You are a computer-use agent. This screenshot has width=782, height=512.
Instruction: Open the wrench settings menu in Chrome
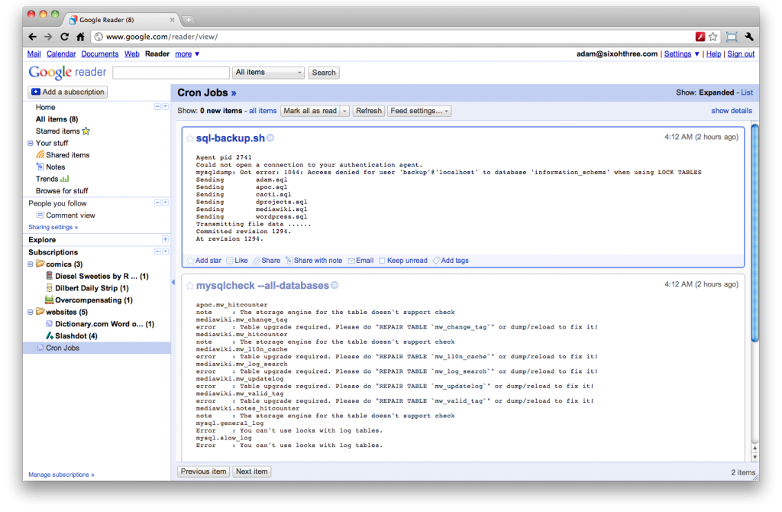point(749,37)
